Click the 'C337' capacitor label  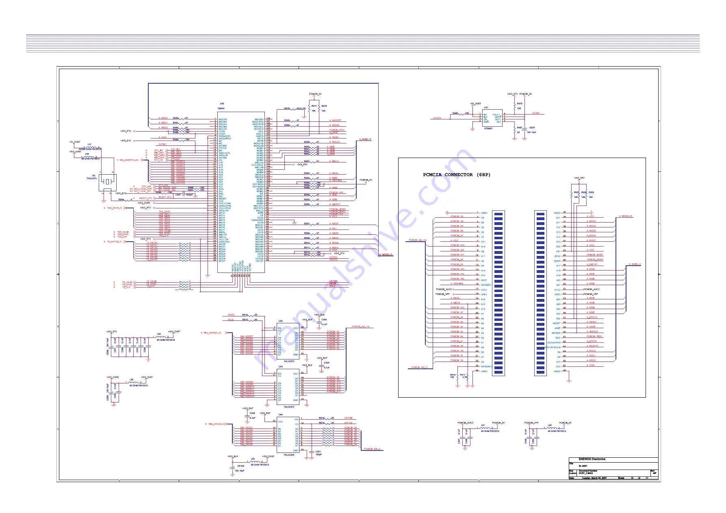click(178, 195)
